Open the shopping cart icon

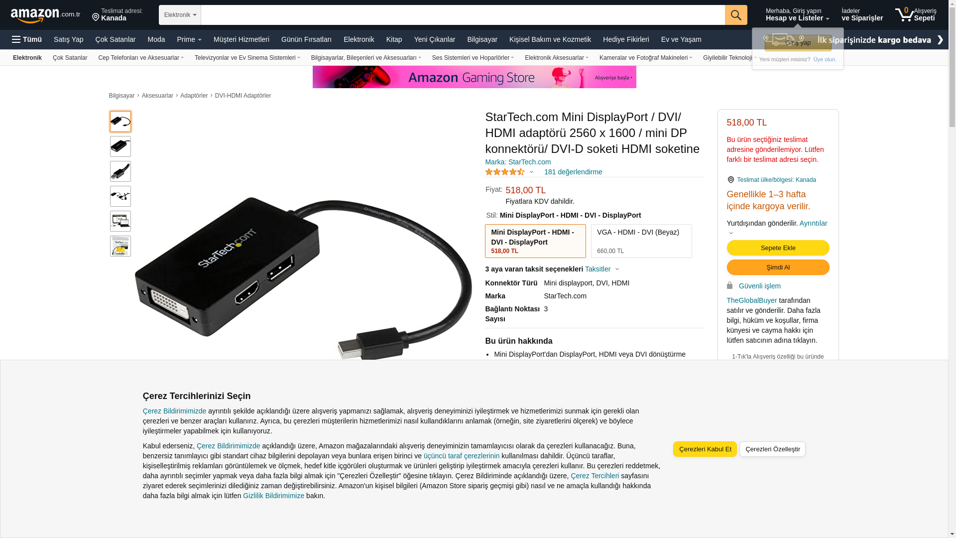pyautogui.click(x=904, y=14)
